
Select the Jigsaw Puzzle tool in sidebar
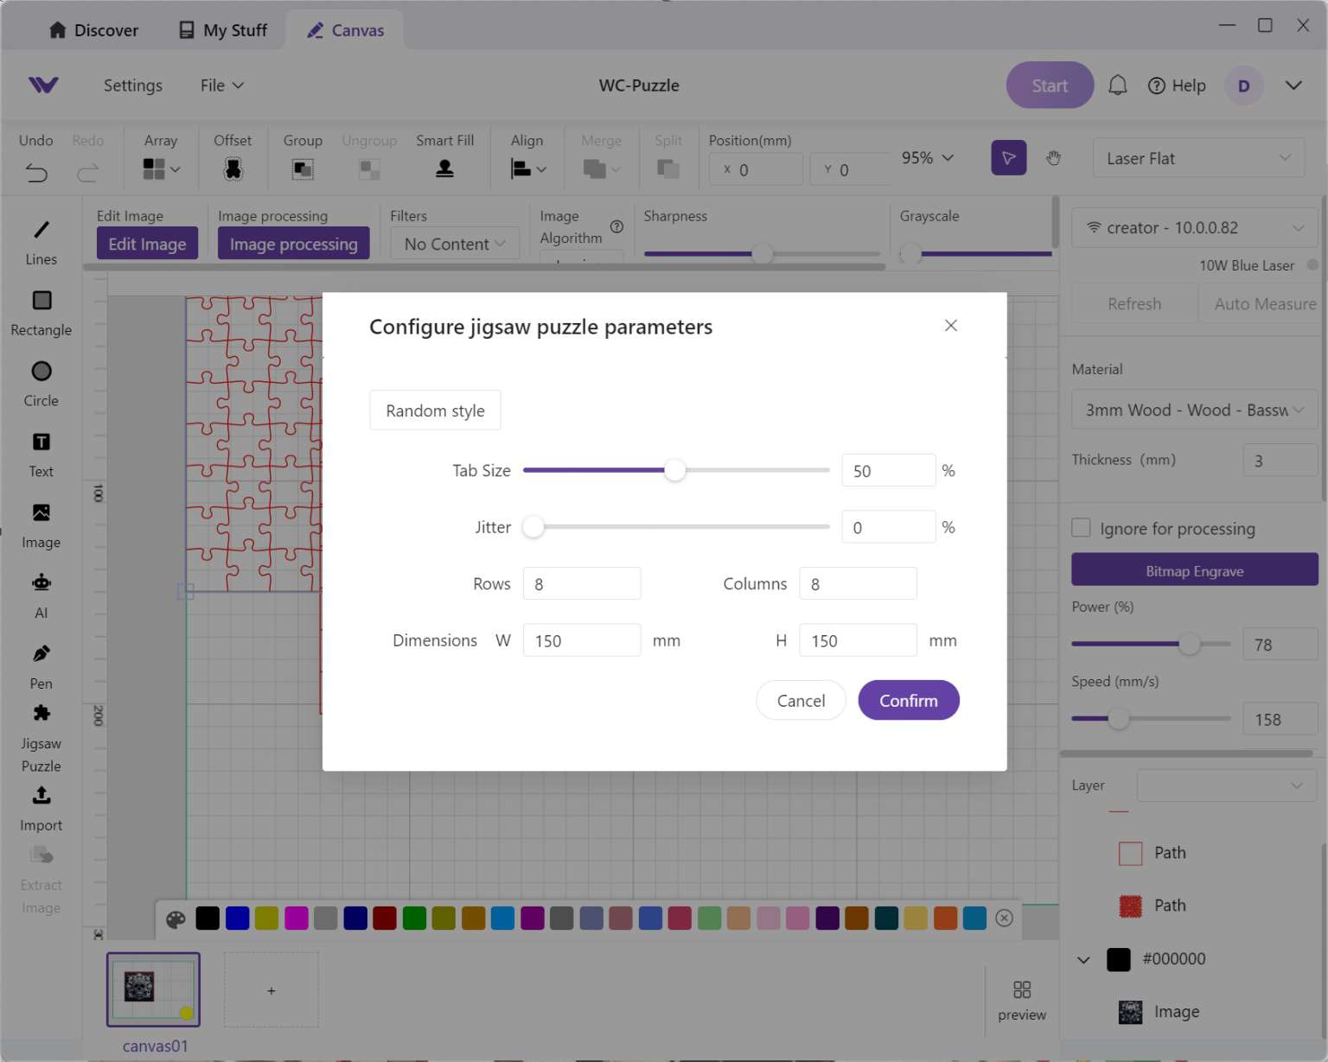coord(41,714)
